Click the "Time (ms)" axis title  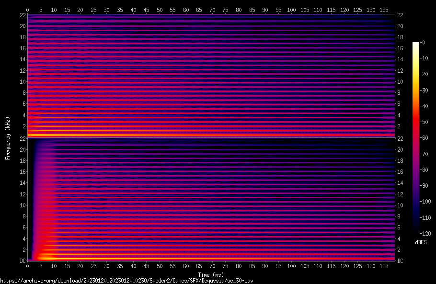click(x=211, y=274)
